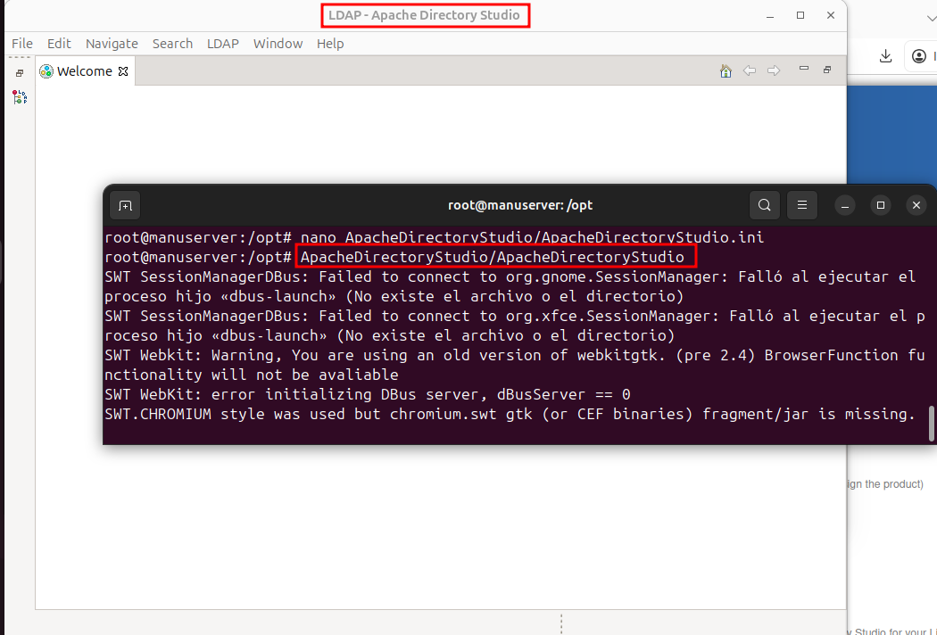The height and width of the screenshot is (635, 937).
Task: Open the LDAP perspective icon in left sidebar
Action: click(x=20, y=97)
